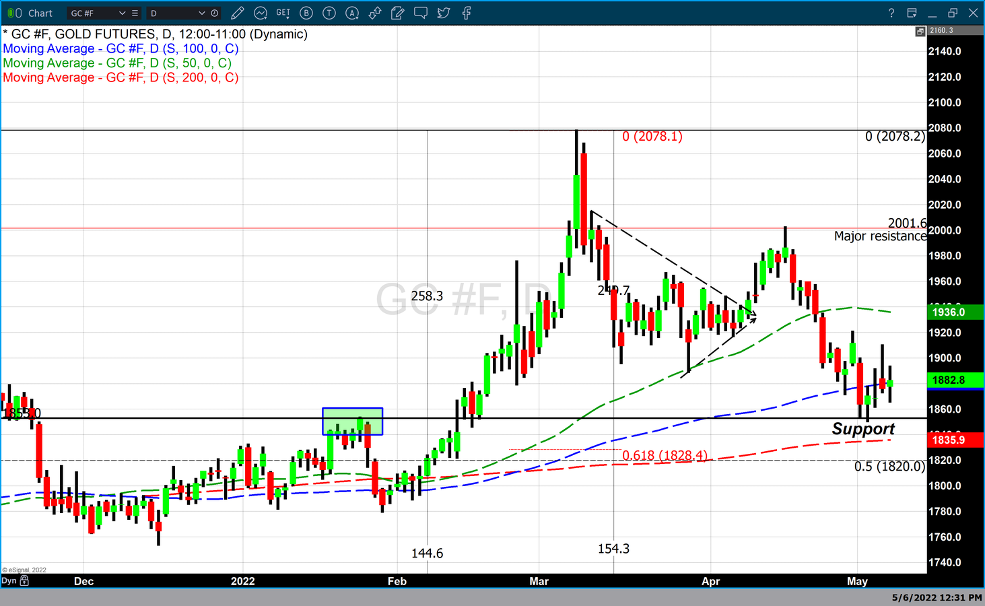The width and height of the screenshot is (985, 606).
Task: Toggle the Dyn scale lock icon
Action: click(25, 580)
